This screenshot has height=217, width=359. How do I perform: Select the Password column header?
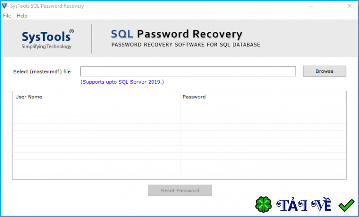[263, 97]
